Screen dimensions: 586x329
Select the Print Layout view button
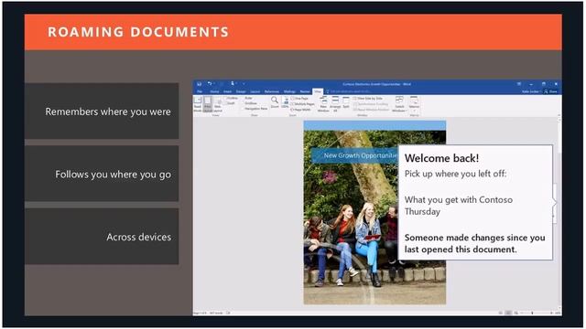[x=208, y=104]
